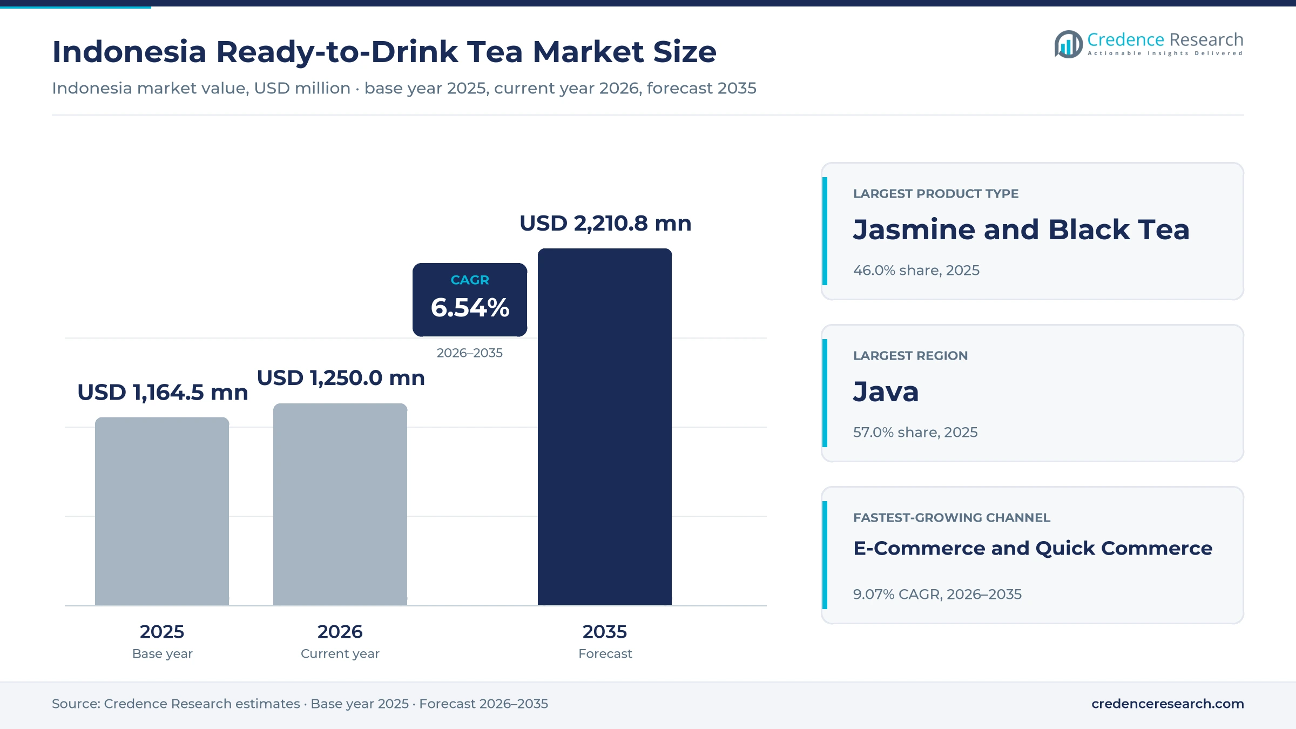Click the 'USD 1,164.5 mn' value label

click(163, 393)
